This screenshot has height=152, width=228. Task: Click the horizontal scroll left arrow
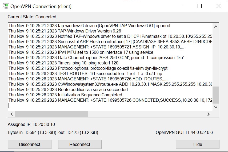pos(12,114)
